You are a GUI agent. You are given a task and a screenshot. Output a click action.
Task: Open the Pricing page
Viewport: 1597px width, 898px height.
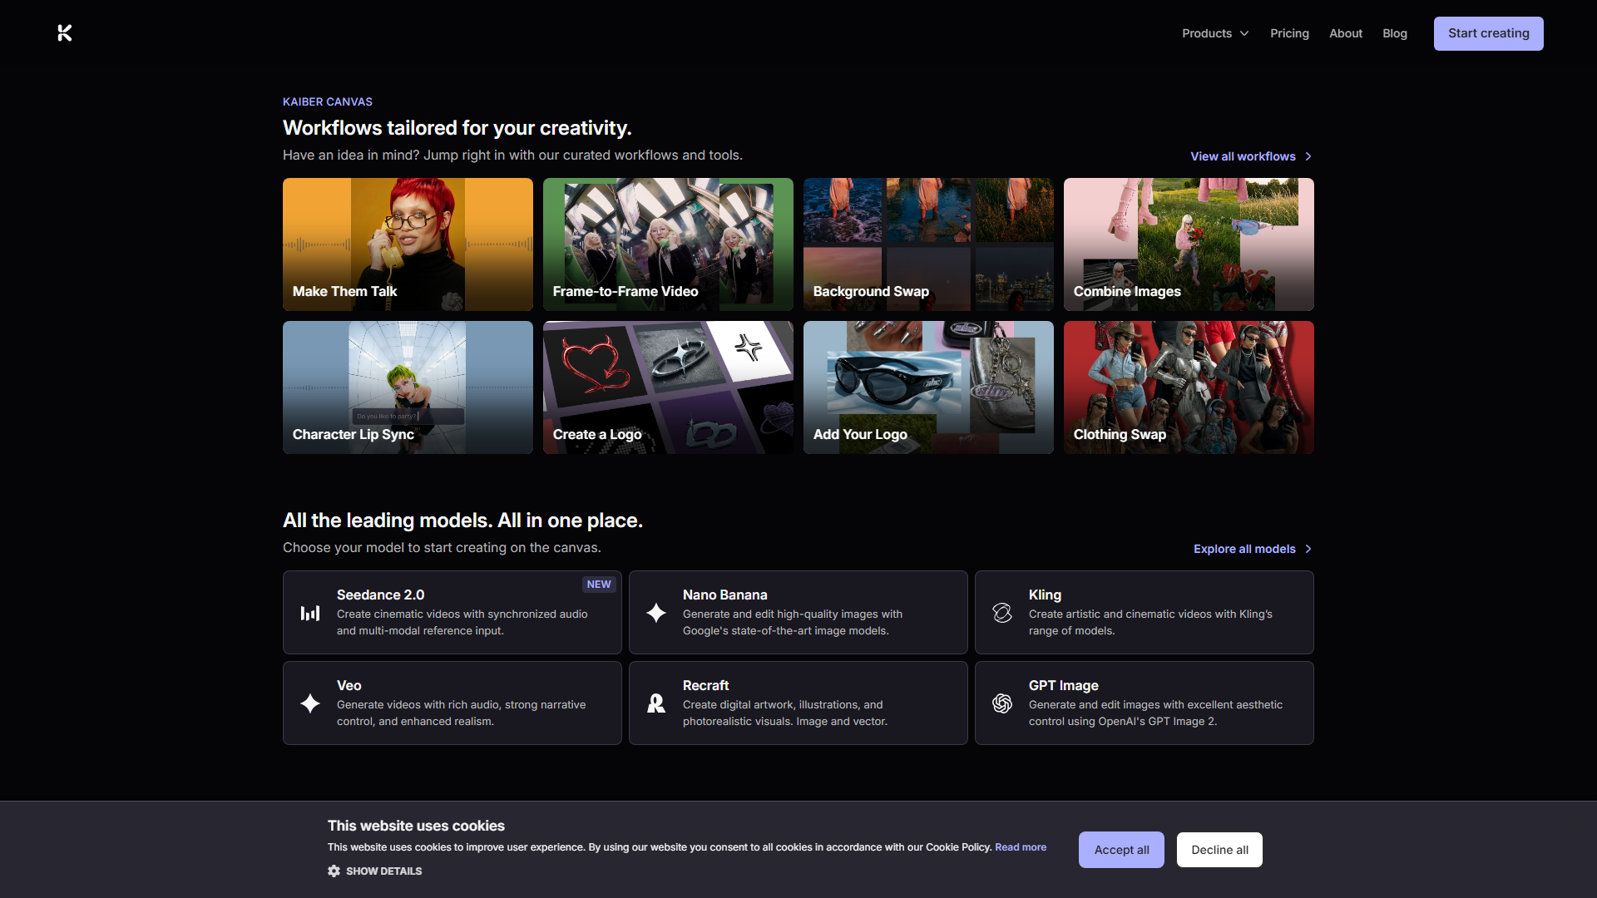pos(1289,33)
